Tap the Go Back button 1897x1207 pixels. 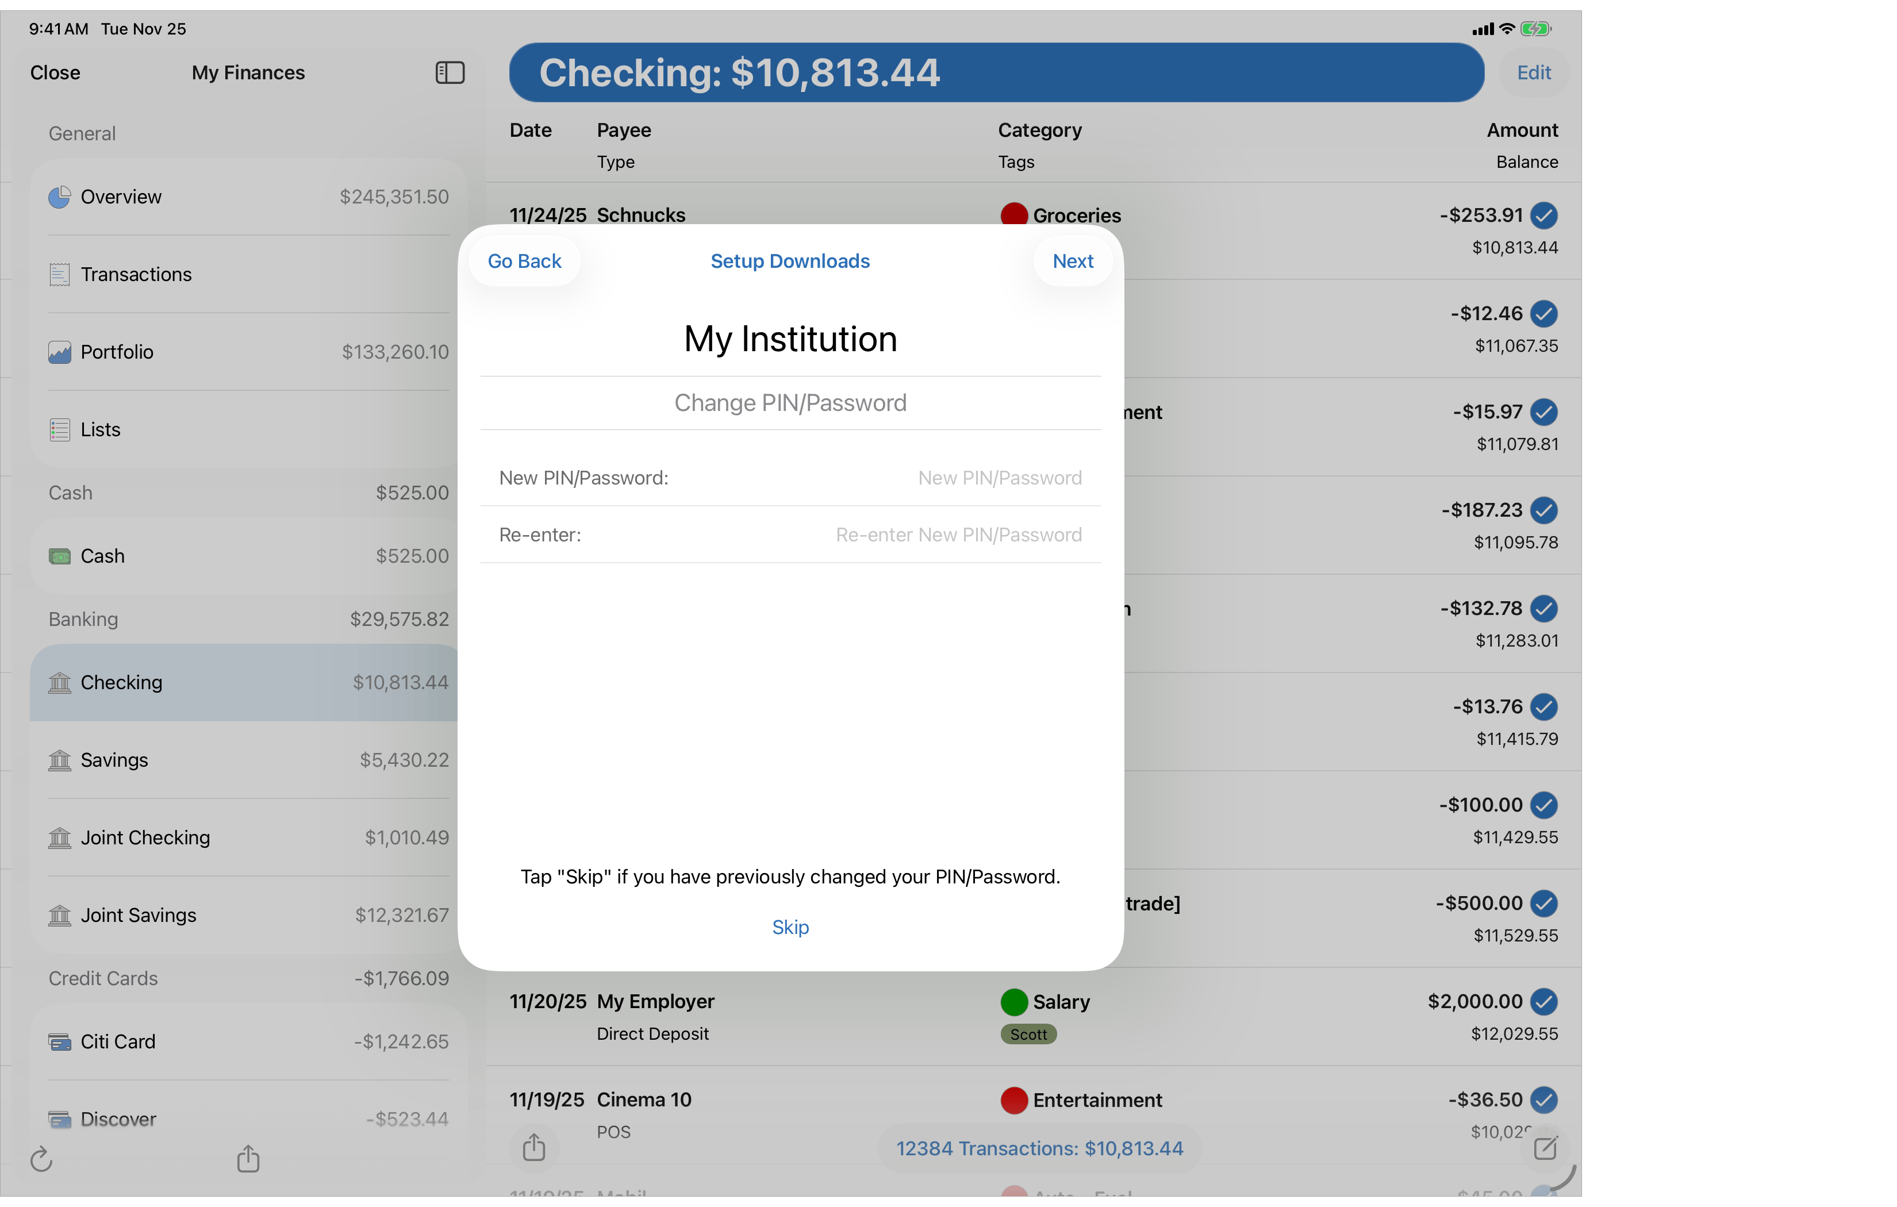[x=524, y=262]
